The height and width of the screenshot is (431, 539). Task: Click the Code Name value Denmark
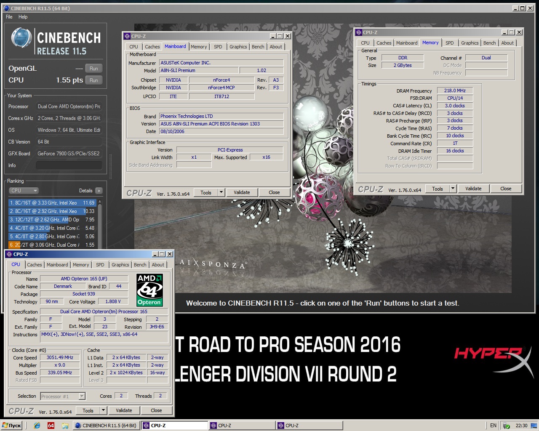pos(63,286)
